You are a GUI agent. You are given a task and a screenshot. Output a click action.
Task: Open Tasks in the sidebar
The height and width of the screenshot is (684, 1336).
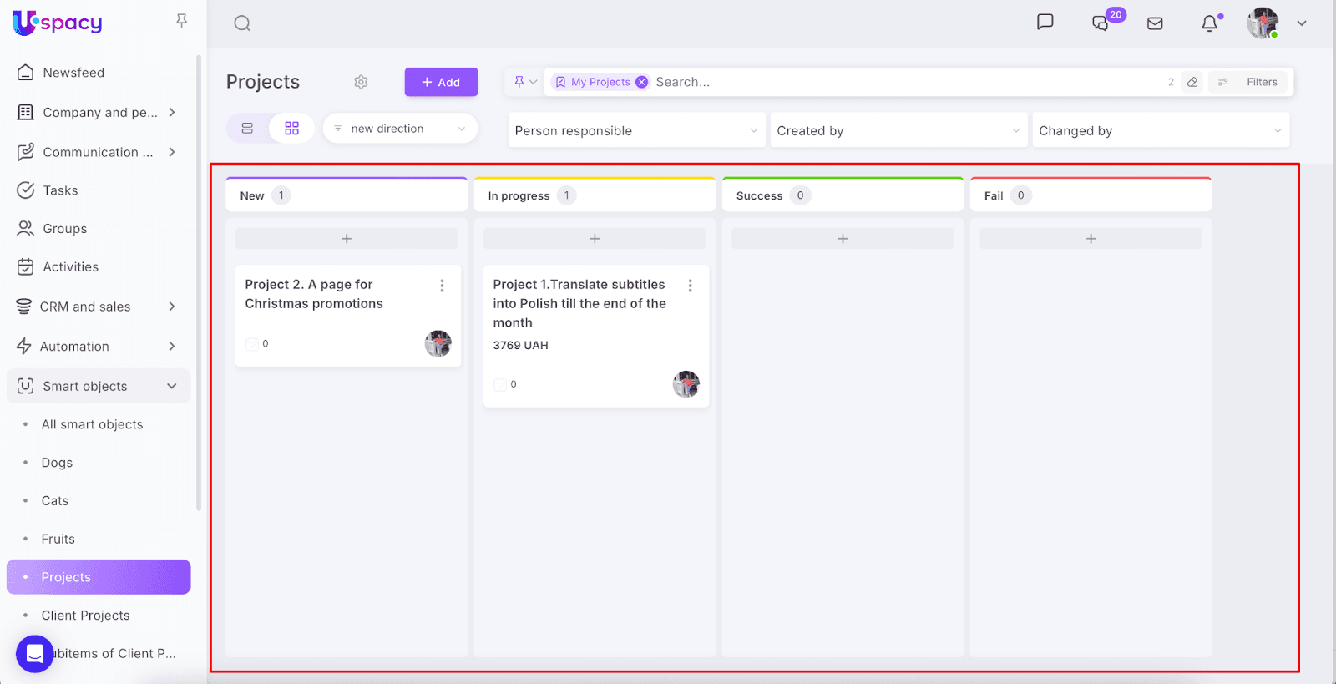tap(60, 190)
